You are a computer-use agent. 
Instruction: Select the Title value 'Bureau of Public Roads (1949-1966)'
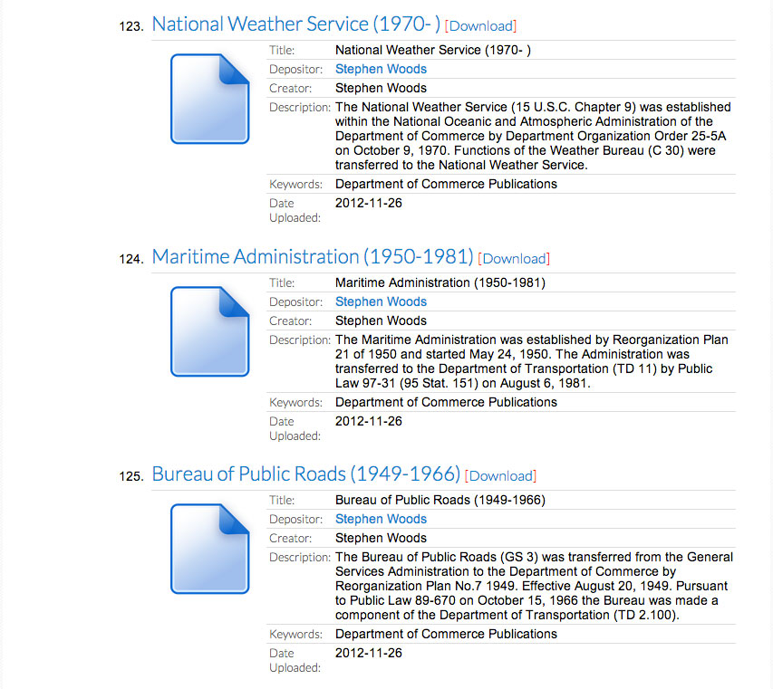[x=440, y=500]
